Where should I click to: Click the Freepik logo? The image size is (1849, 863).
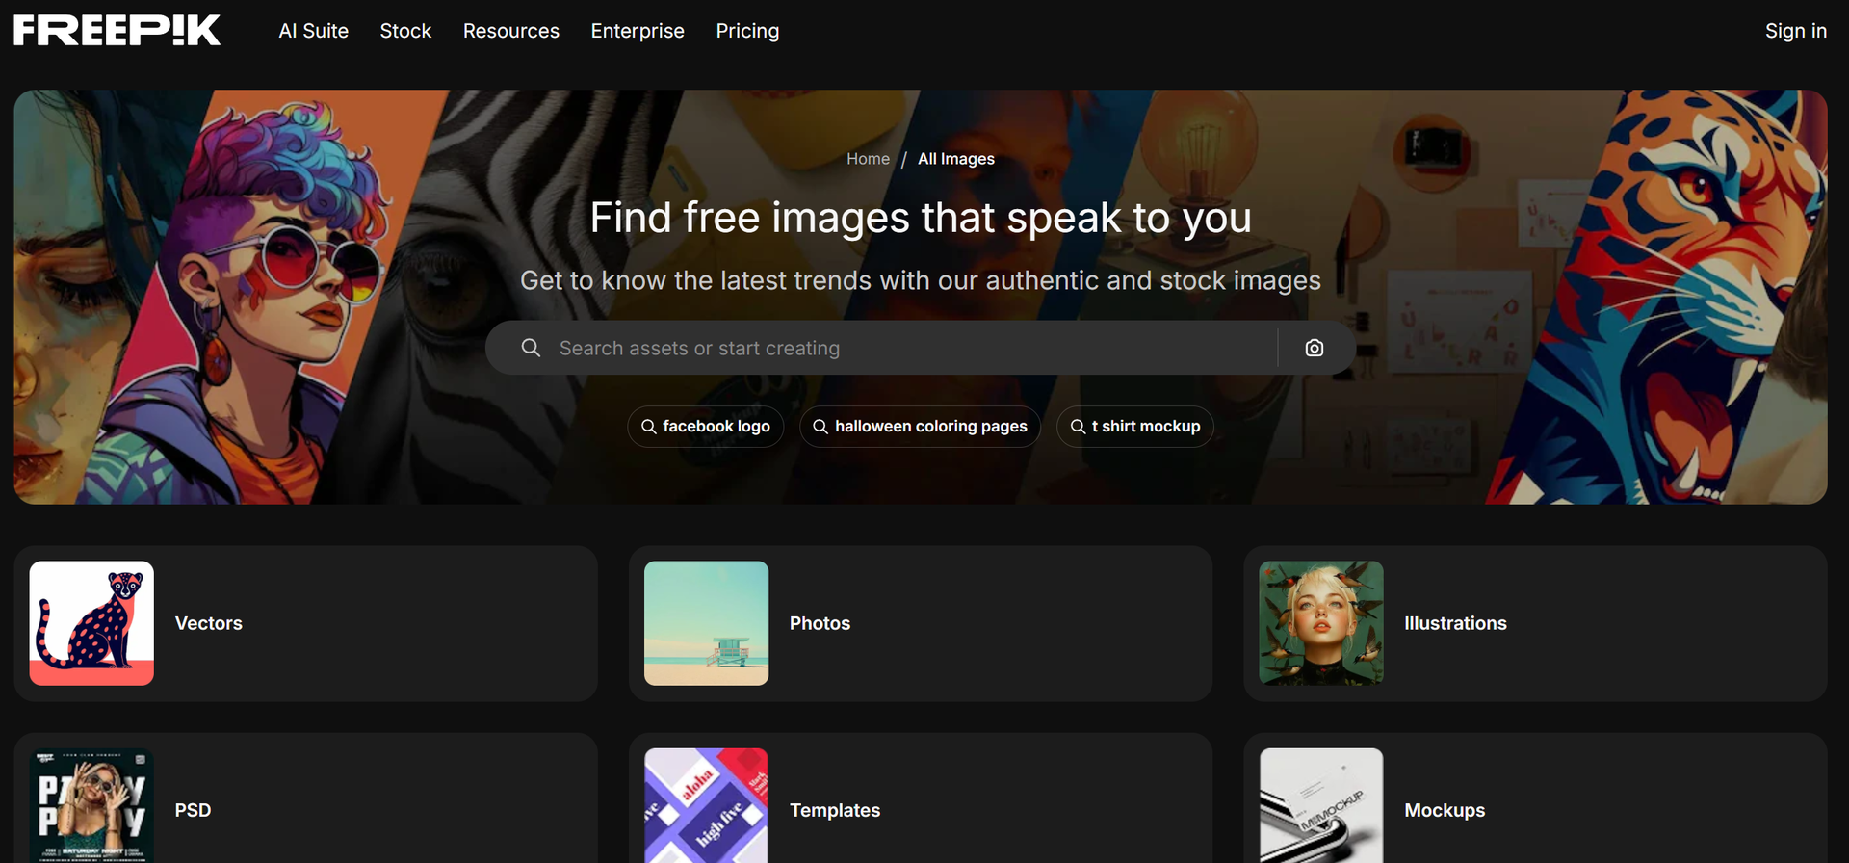point(117,31)
